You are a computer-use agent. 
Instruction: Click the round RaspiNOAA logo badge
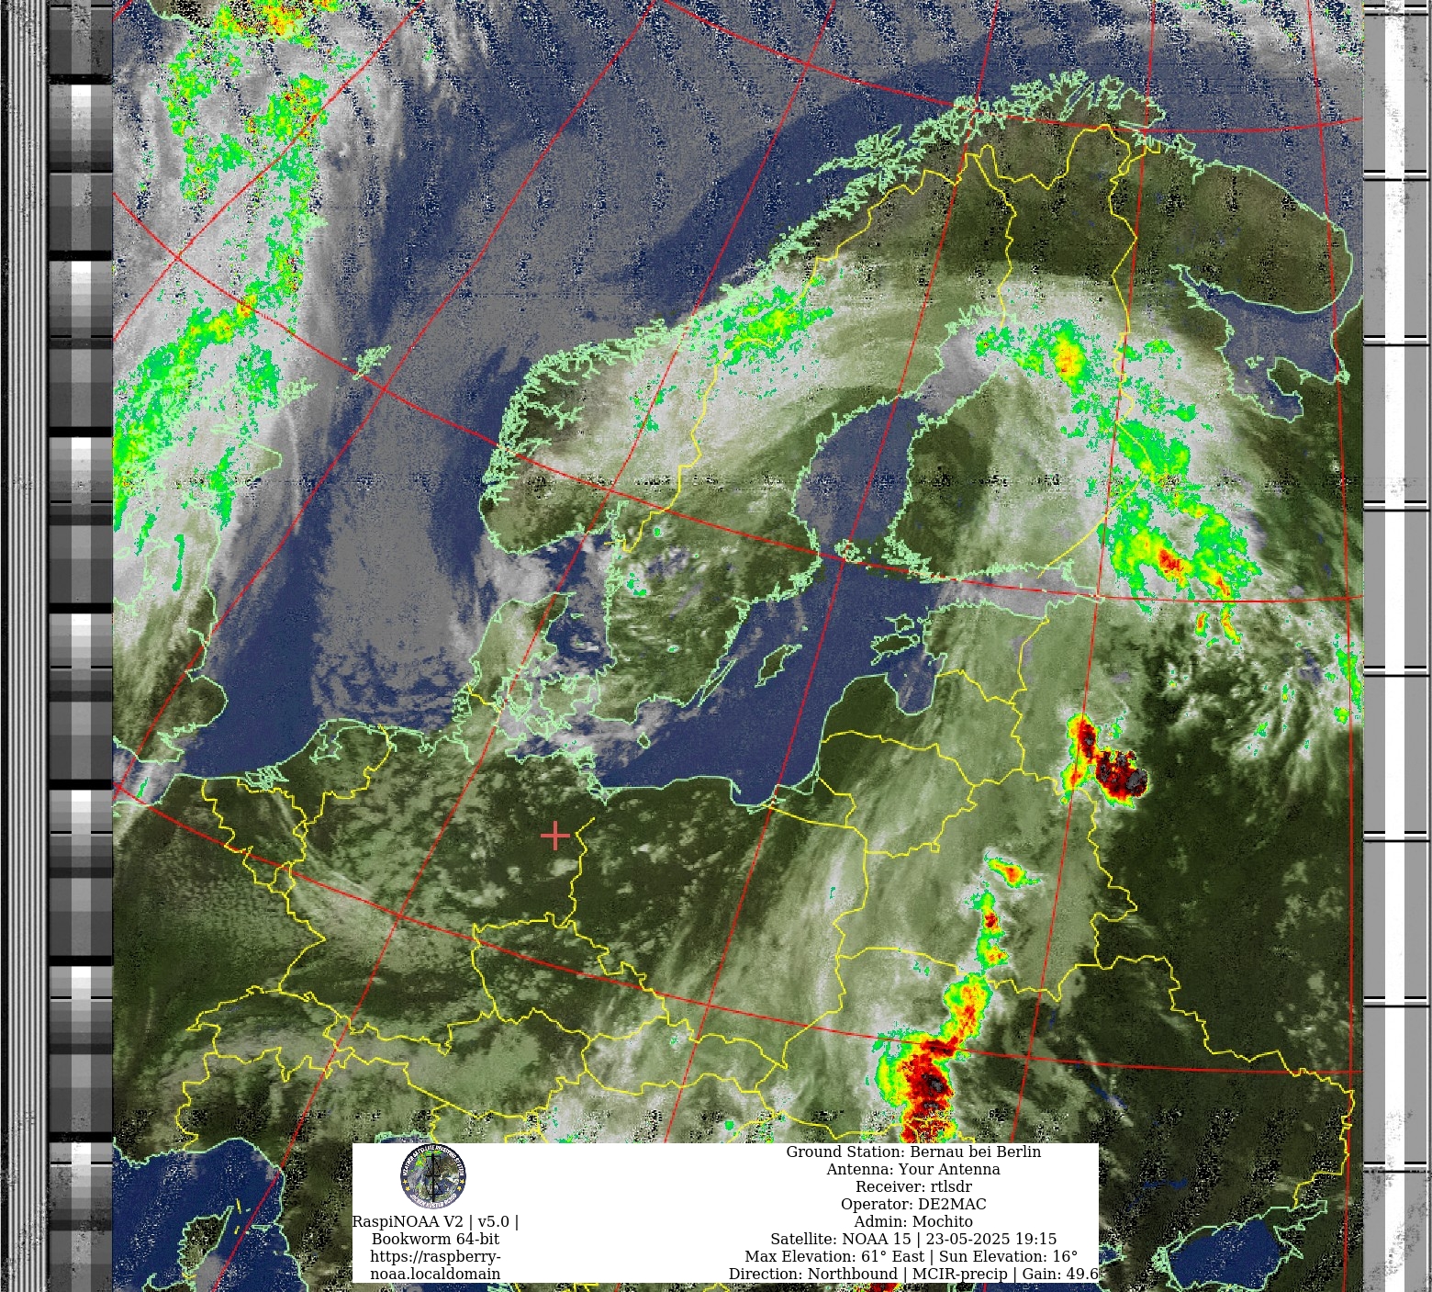433,1176
